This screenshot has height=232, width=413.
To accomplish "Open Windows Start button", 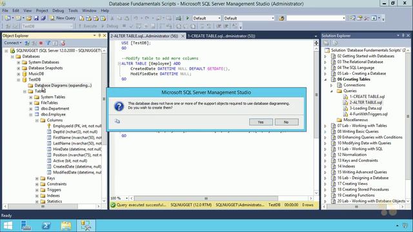I will tap(8, 226).
